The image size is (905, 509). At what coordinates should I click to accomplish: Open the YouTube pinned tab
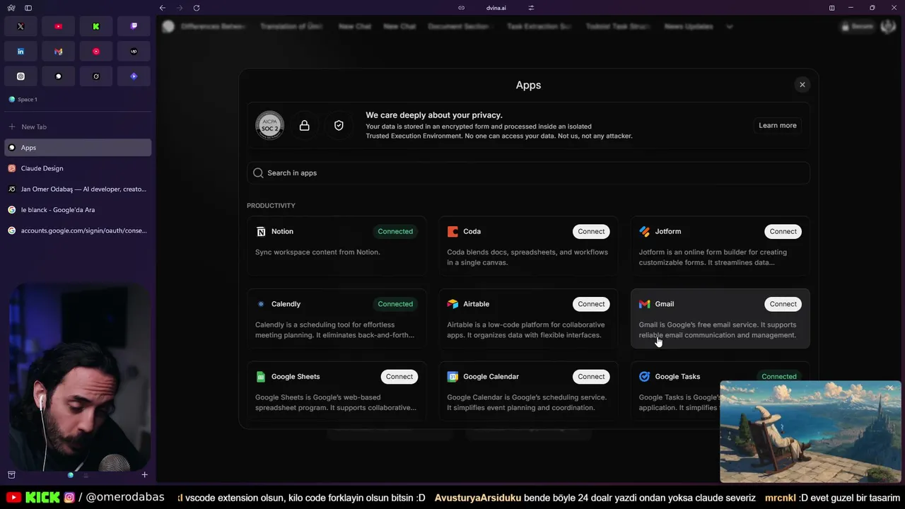pos(59,26)
